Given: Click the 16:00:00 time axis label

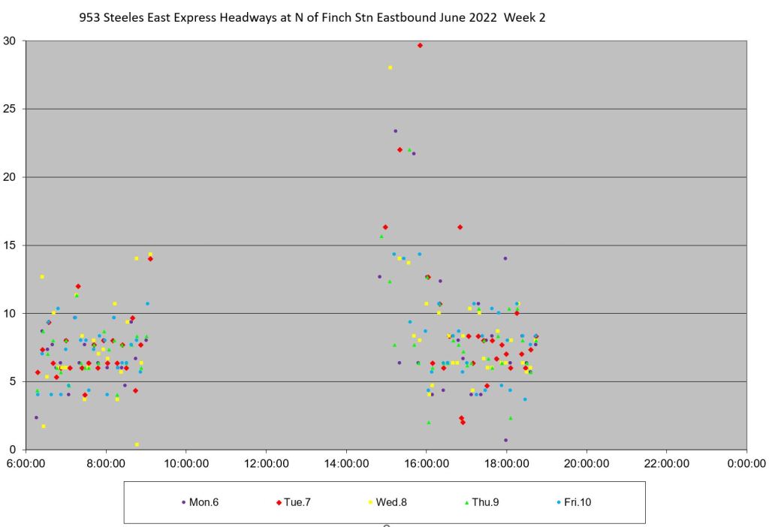Looking at the screenshot, I should [x=427, y=464].
